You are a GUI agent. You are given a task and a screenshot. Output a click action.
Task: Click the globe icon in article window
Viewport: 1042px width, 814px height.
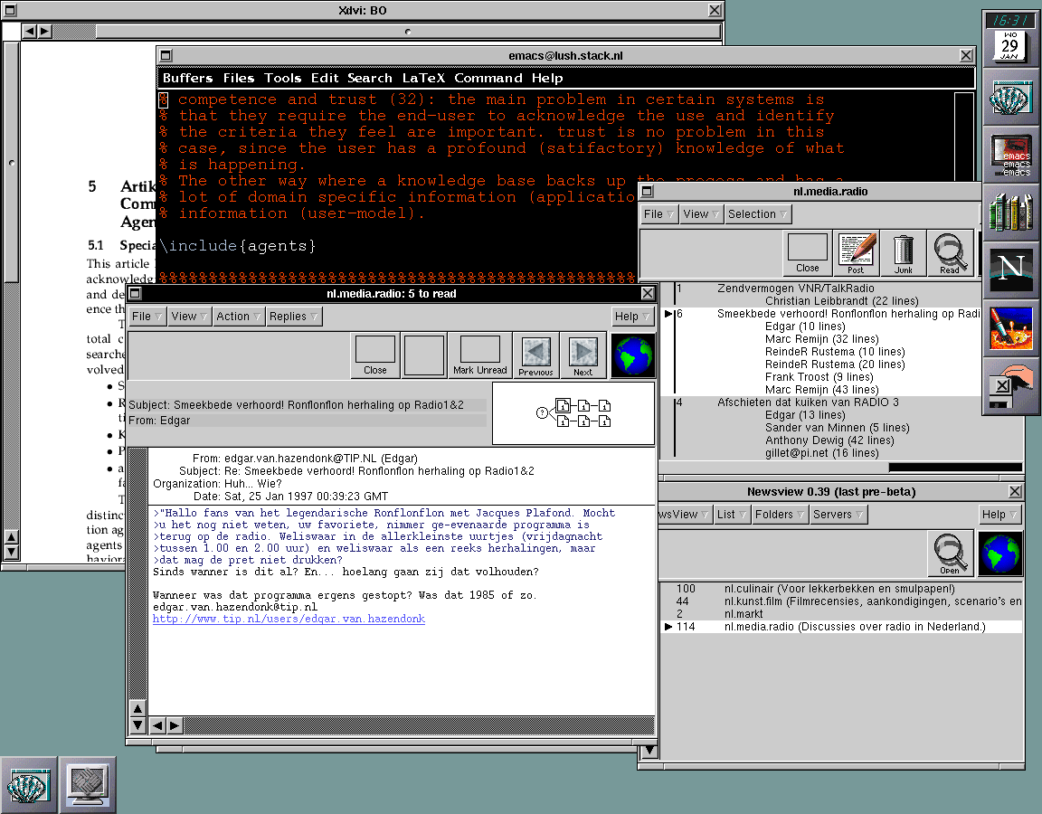[x=632, y=355]
